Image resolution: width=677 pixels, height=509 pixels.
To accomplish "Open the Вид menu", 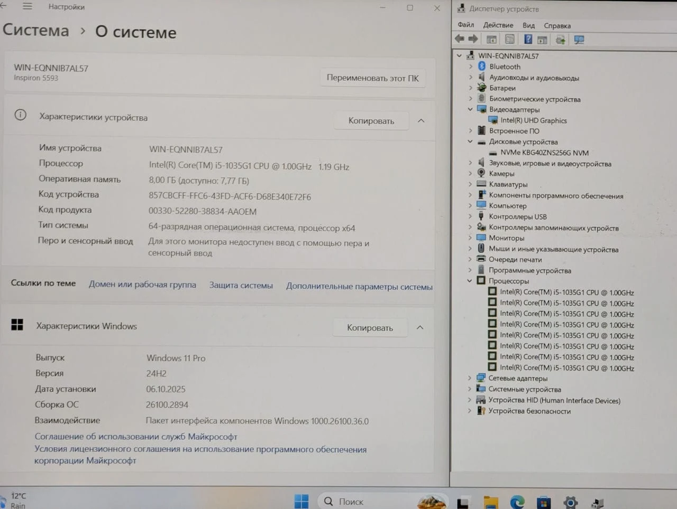I will coord(528,25).
